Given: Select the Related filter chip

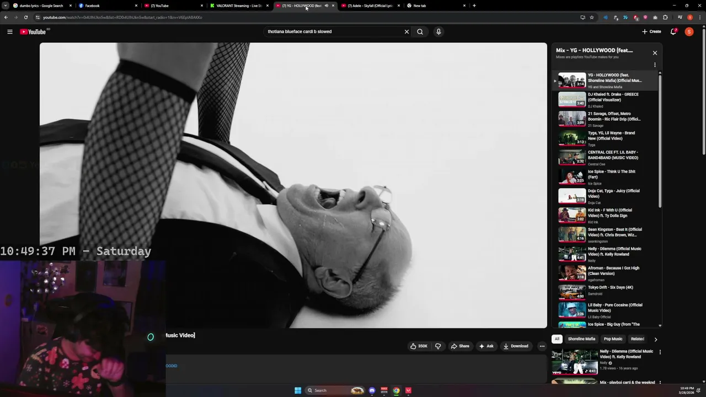Looking at the screenshot, I should coord(638,339).
